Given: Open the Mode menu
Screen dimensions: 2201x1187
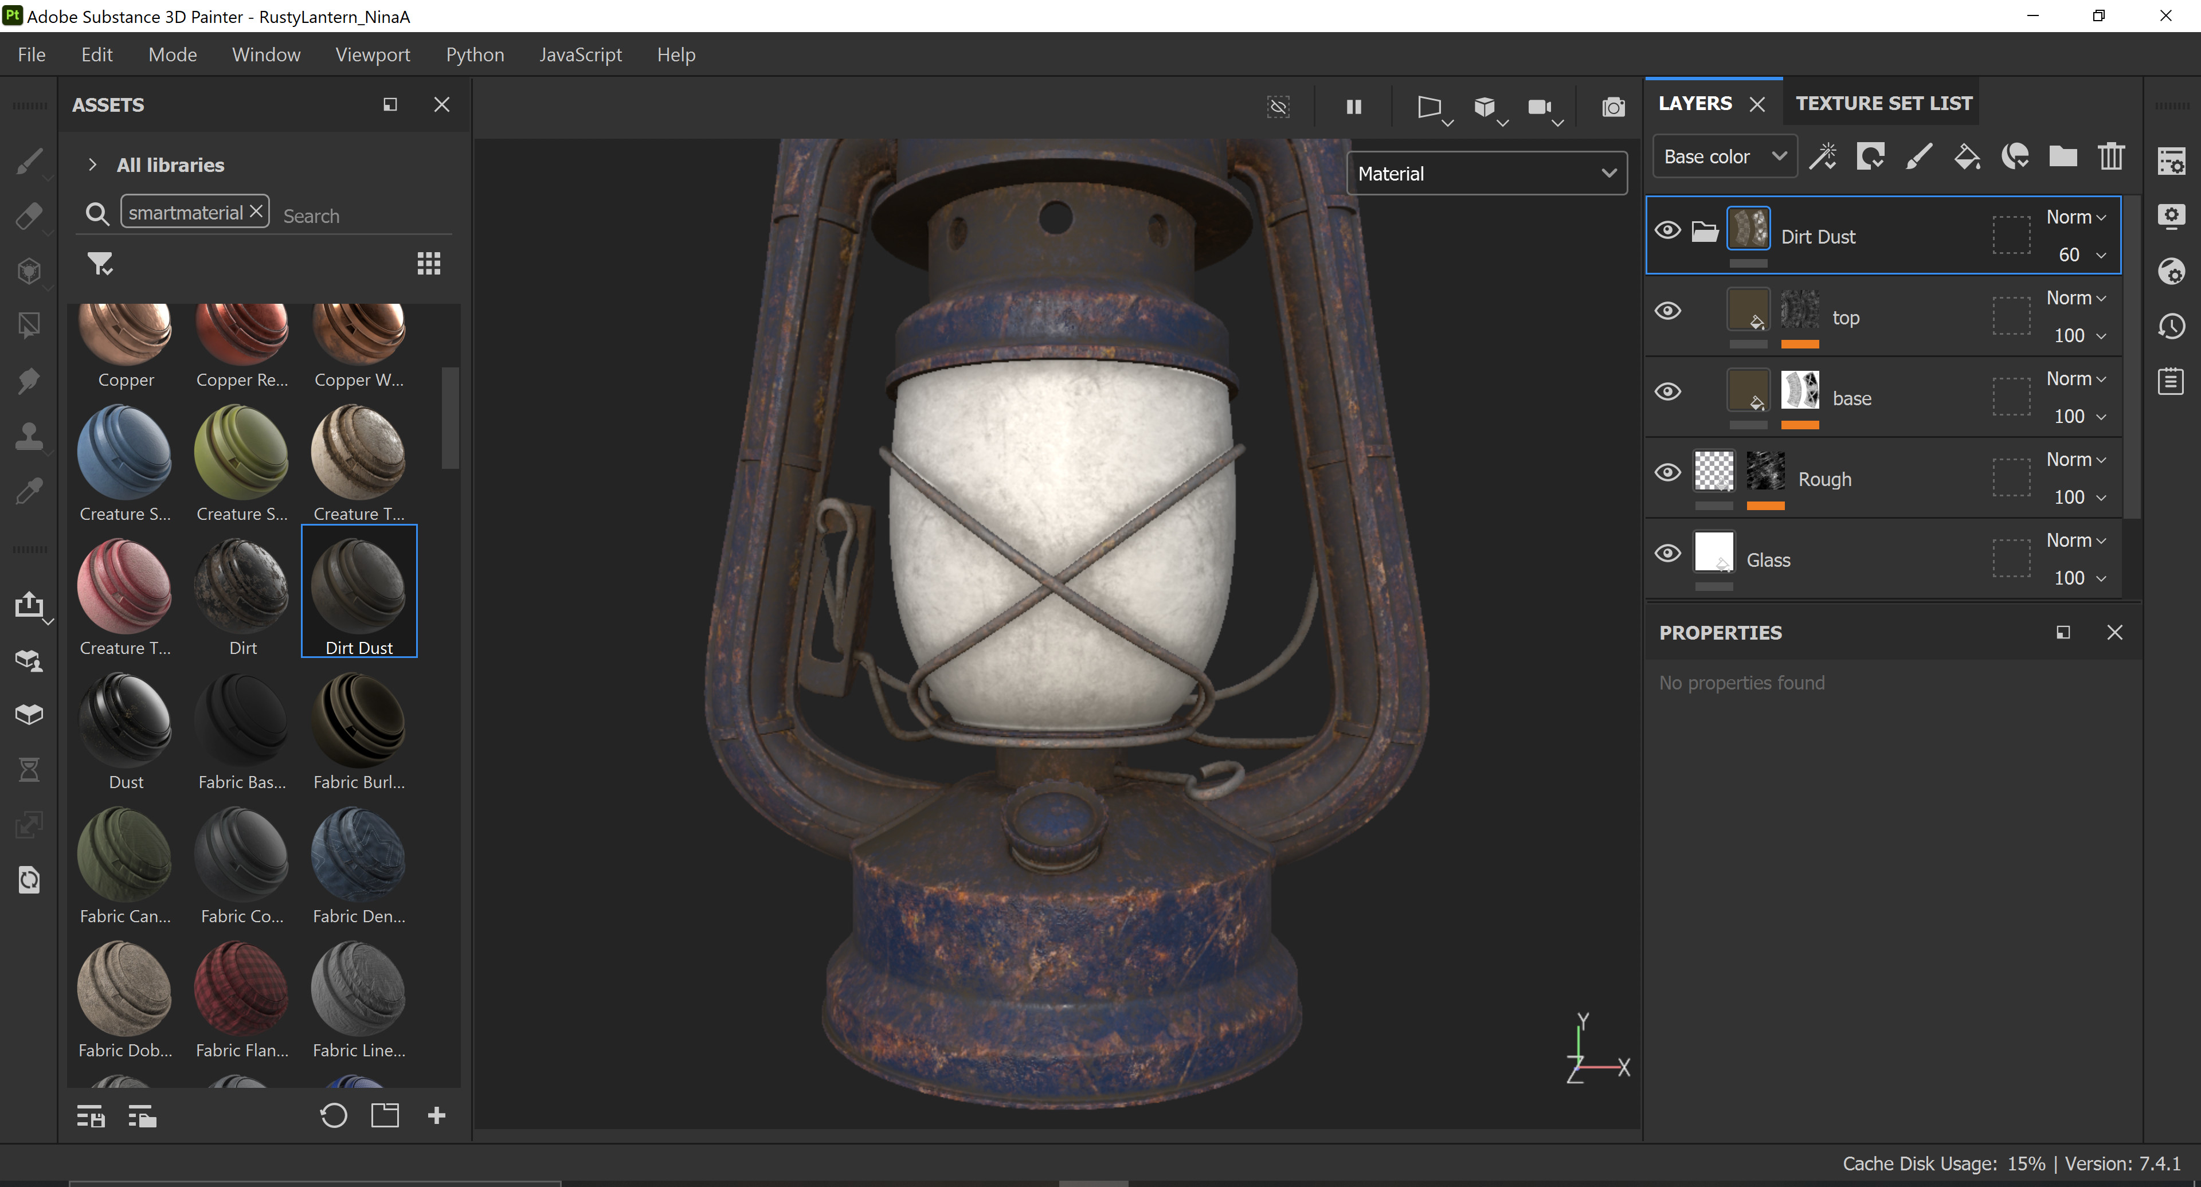Looking at the screenshot, I should pyautogui.click(x=173, y=54).
